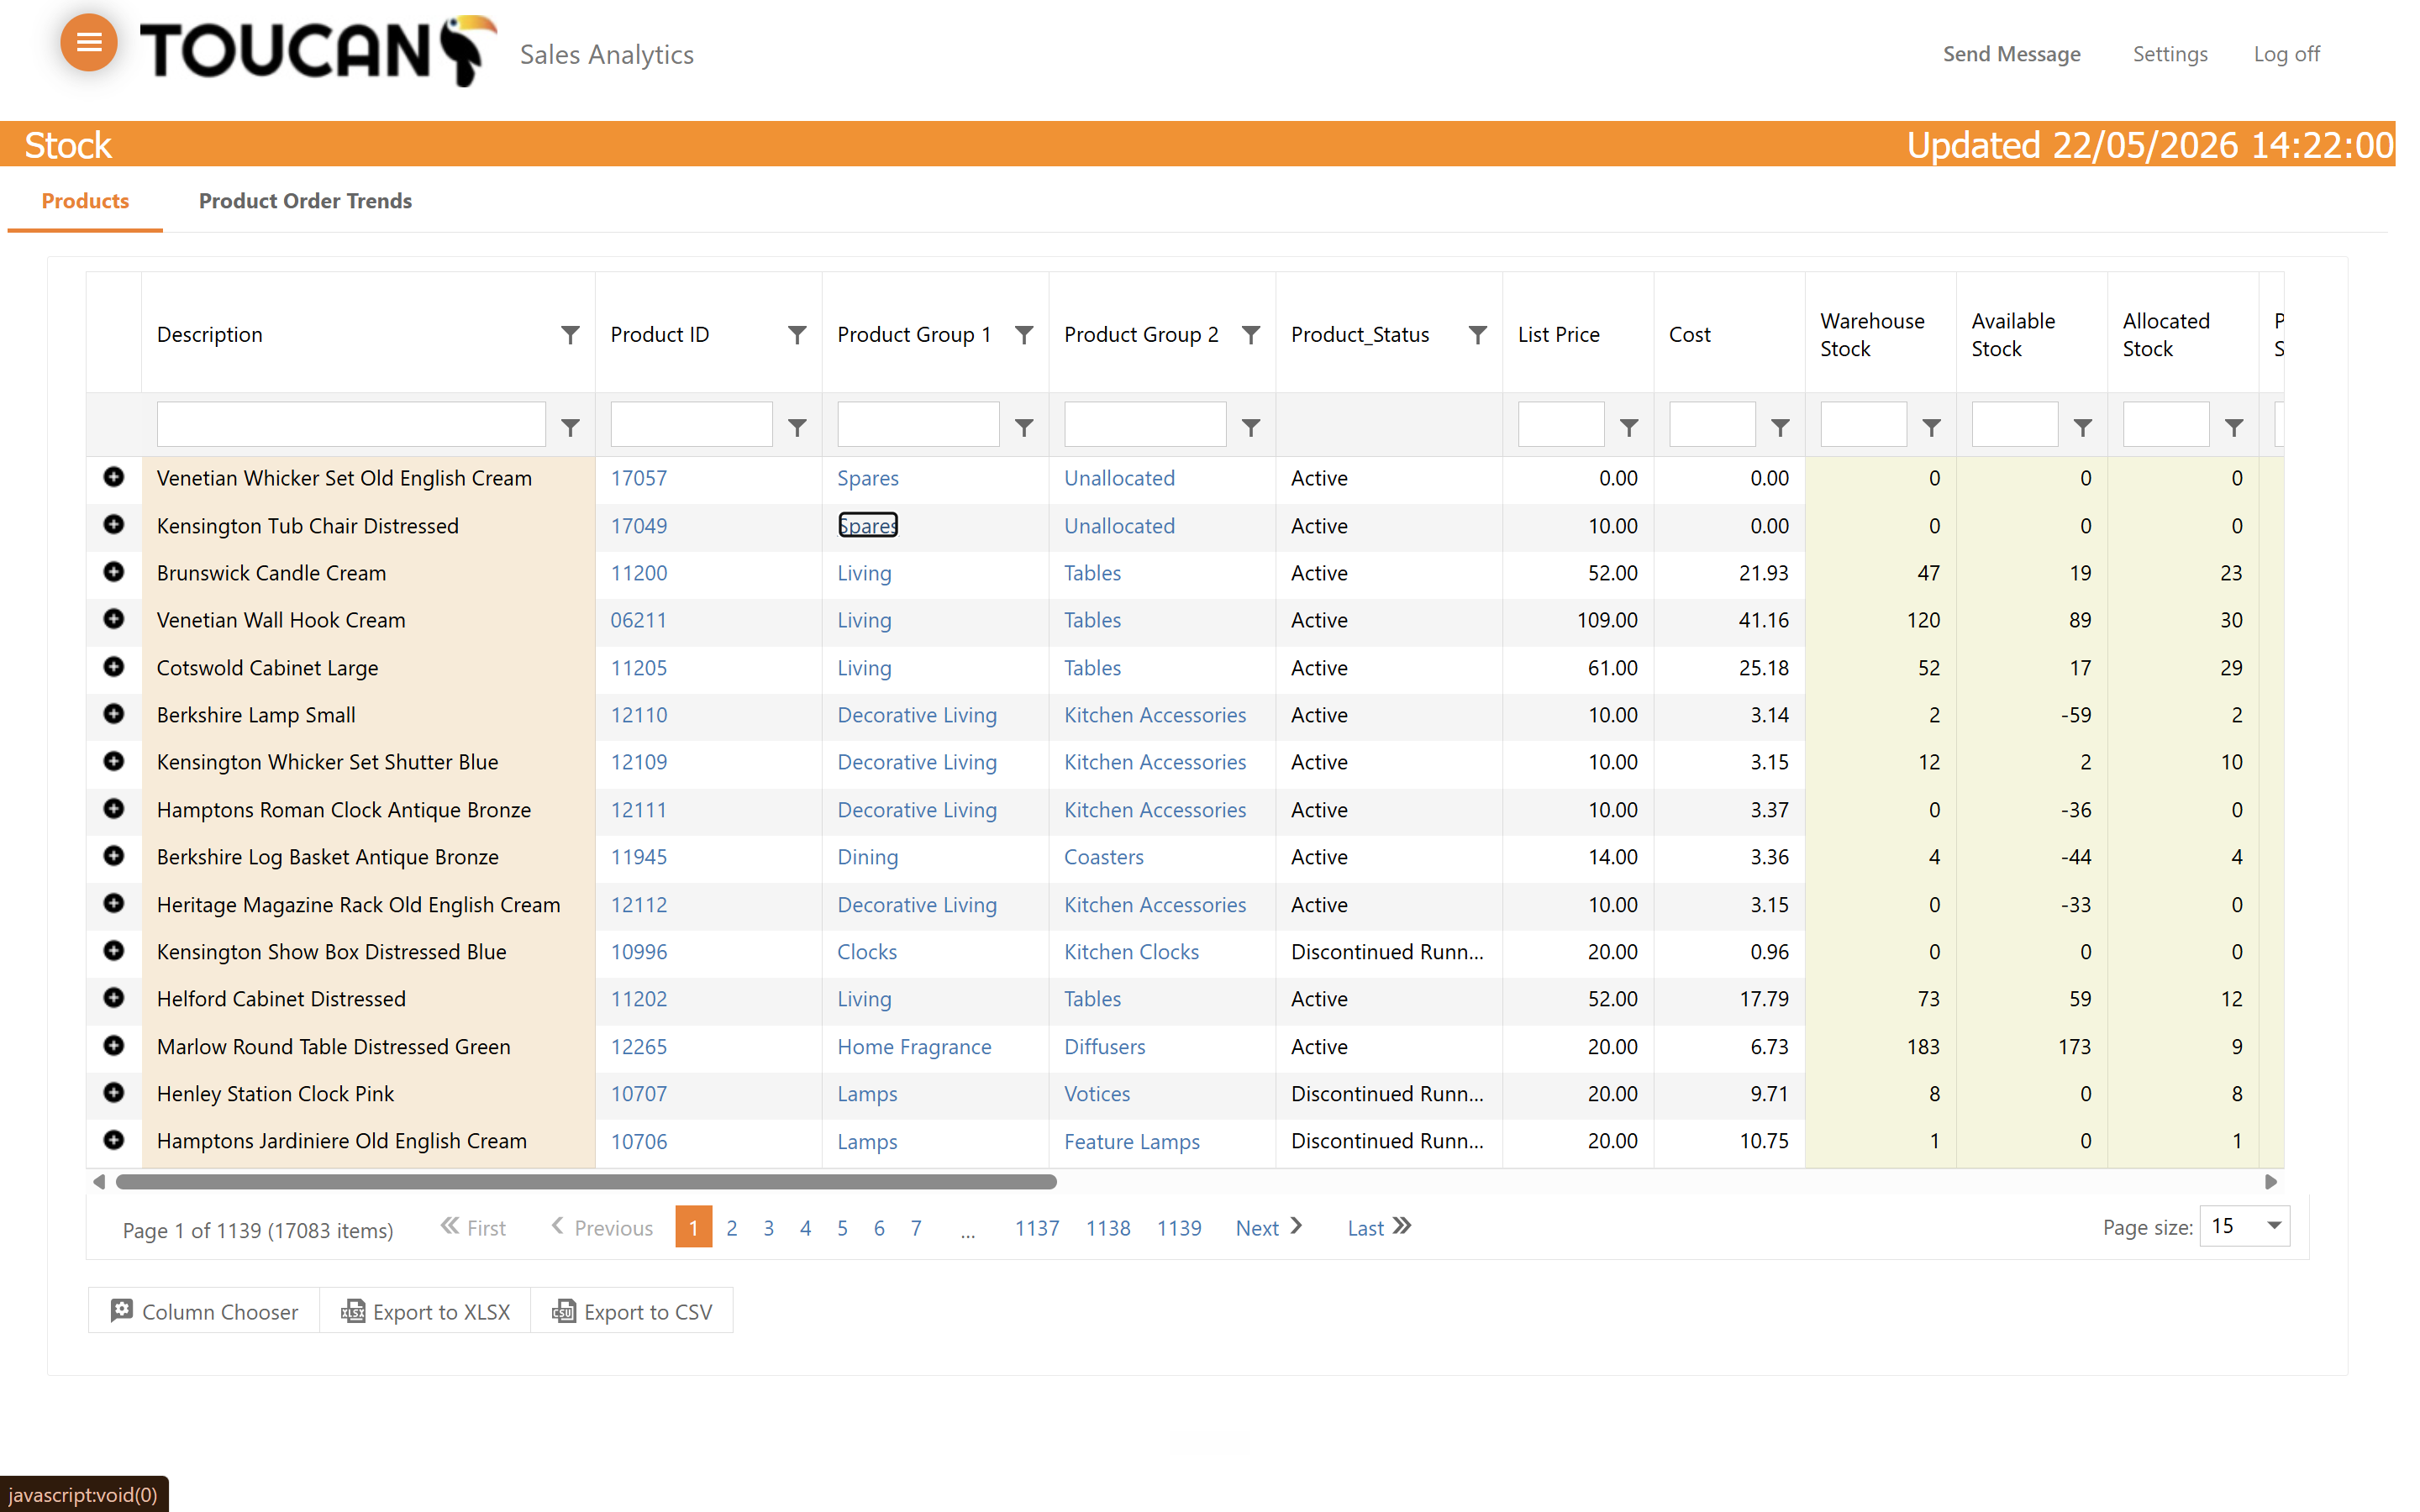Open Living link in Brunswick Candle Cream row
This screenshot has width=2420, height=1512.
pos(864,573)
